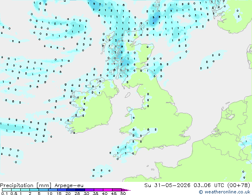Click the '[mm]' unit label
Screen dimensions: 252x195
(x=44, y=185)
